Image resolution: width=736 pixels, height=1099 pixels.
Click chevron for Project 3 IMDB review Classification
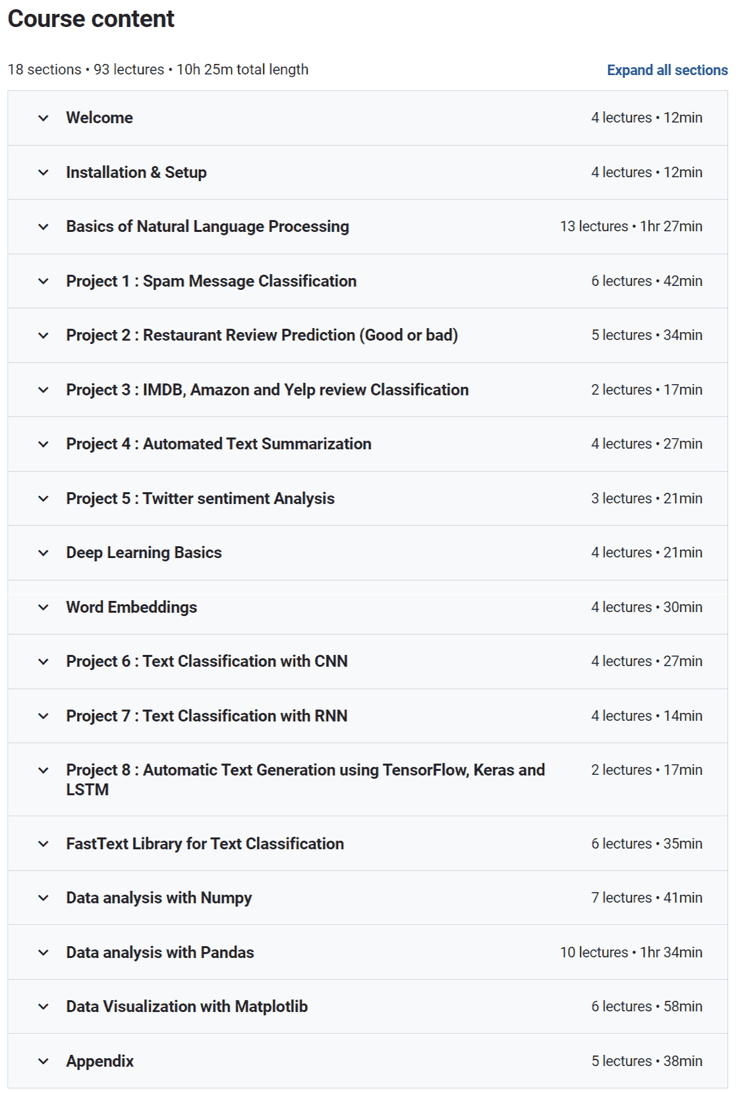(43, 390)
